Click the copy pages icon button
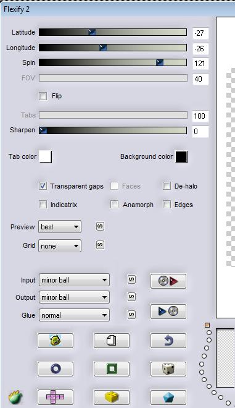Viewport: 235px width, 408px height. click(112, 341)
